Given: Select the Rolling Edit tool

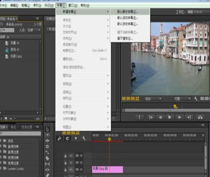Looking at the screenshot, I should [x=48, y=146].
